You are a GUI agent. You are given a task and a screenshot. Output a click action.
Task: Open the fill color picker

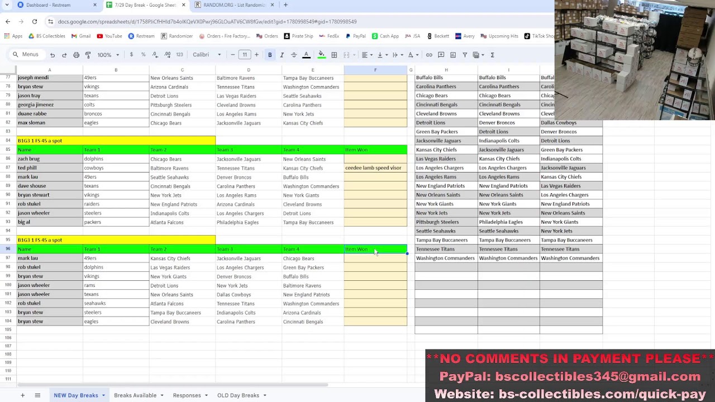[x=321, y=55]
